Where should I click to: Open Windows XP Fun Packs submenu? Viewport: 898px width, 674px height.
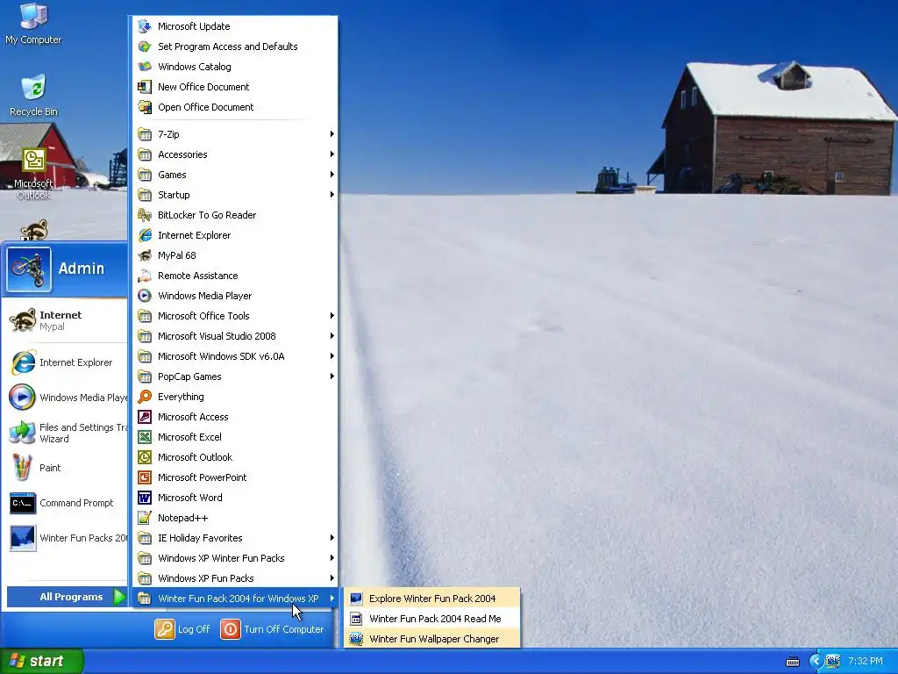tap(235, 578)
